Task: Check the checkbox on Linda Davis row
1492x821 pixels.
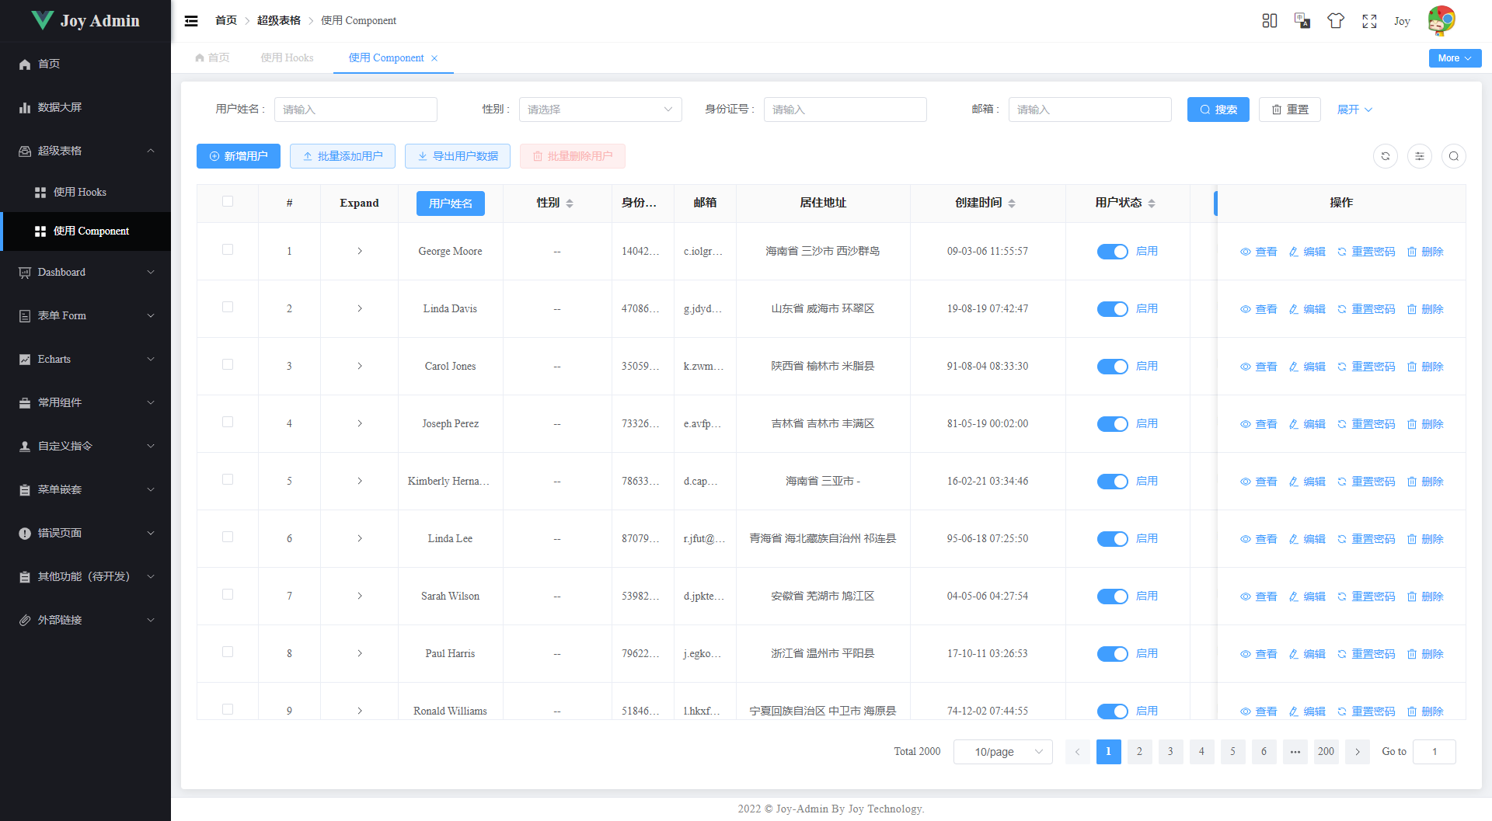Action: (228, 306)
